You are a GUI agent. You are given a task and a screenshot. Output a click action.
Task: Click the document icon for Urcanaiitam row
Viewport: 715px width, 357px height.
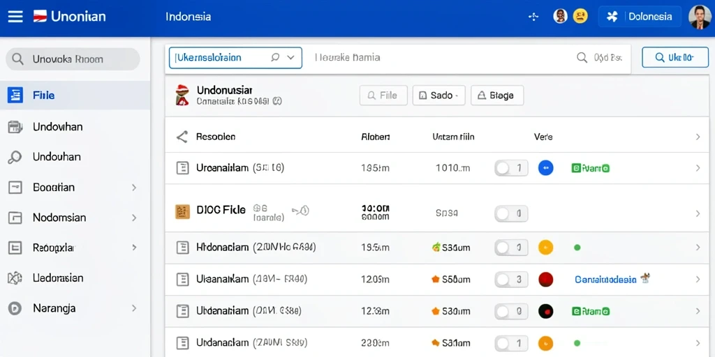pos(182,168)
